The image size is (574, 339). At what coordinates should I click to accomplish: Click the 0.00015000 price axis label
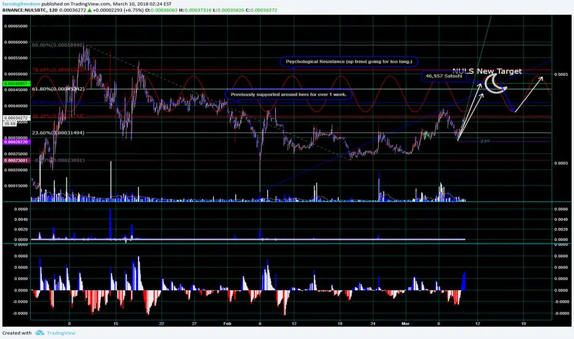pos(16,186)
